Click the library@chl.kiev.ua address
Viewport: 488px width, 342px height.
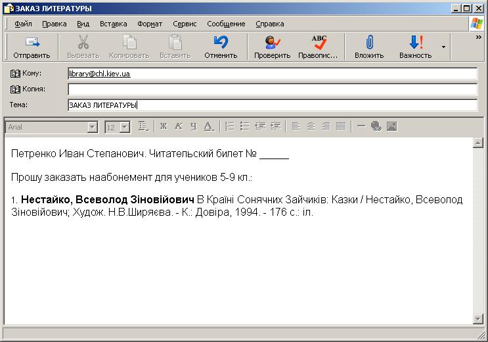point(100,74)
